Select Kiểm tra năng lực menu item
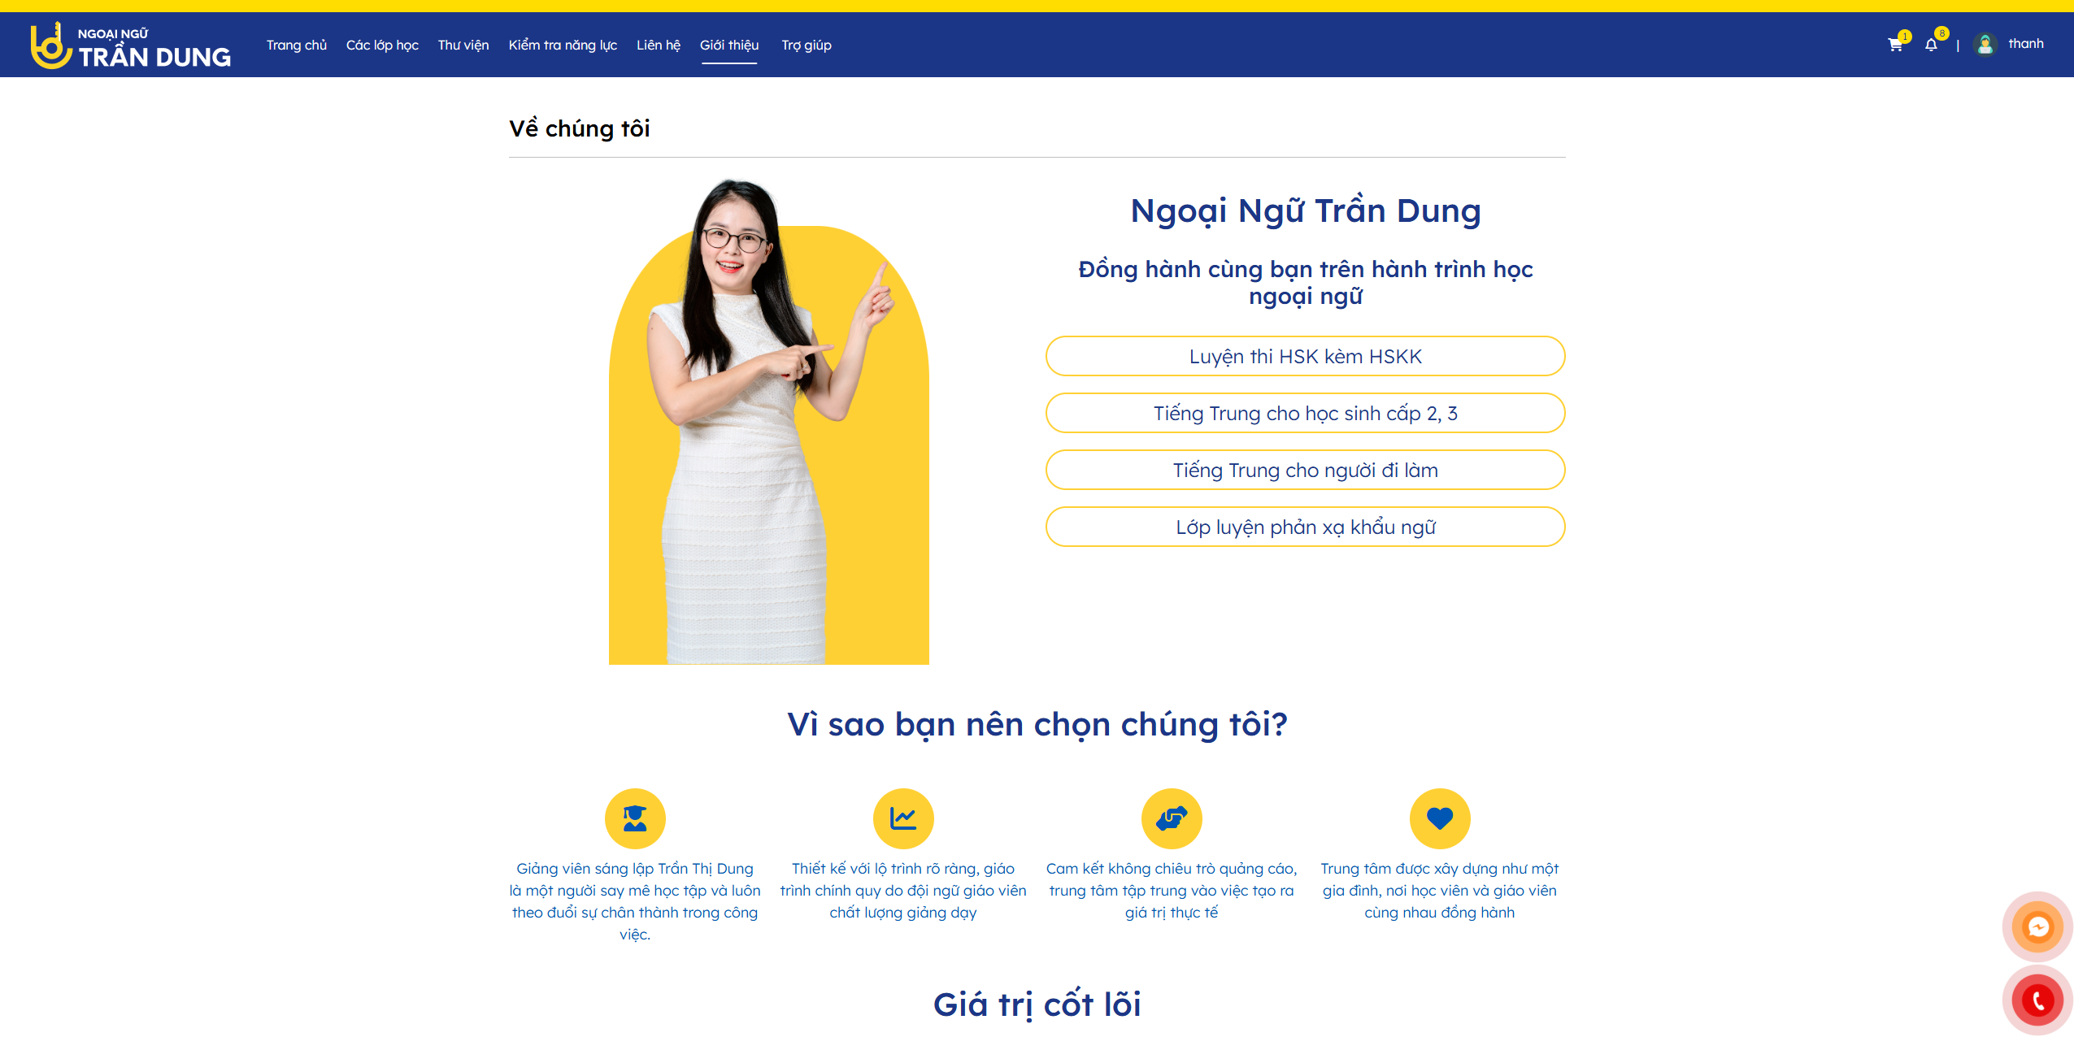 [x=563, y=46]
